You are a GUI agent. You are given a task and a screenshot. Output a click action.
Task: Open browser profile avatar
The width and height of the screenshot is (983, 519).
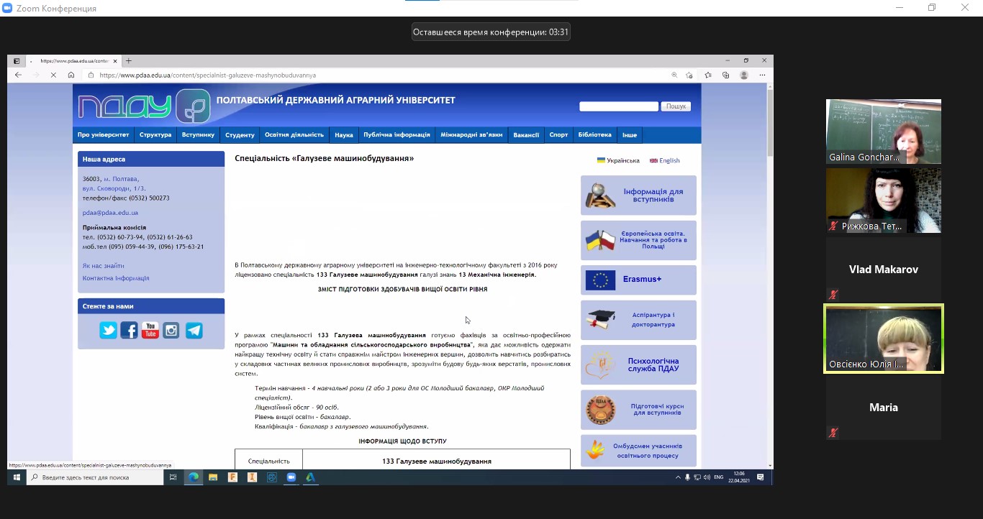click(744, 75)
